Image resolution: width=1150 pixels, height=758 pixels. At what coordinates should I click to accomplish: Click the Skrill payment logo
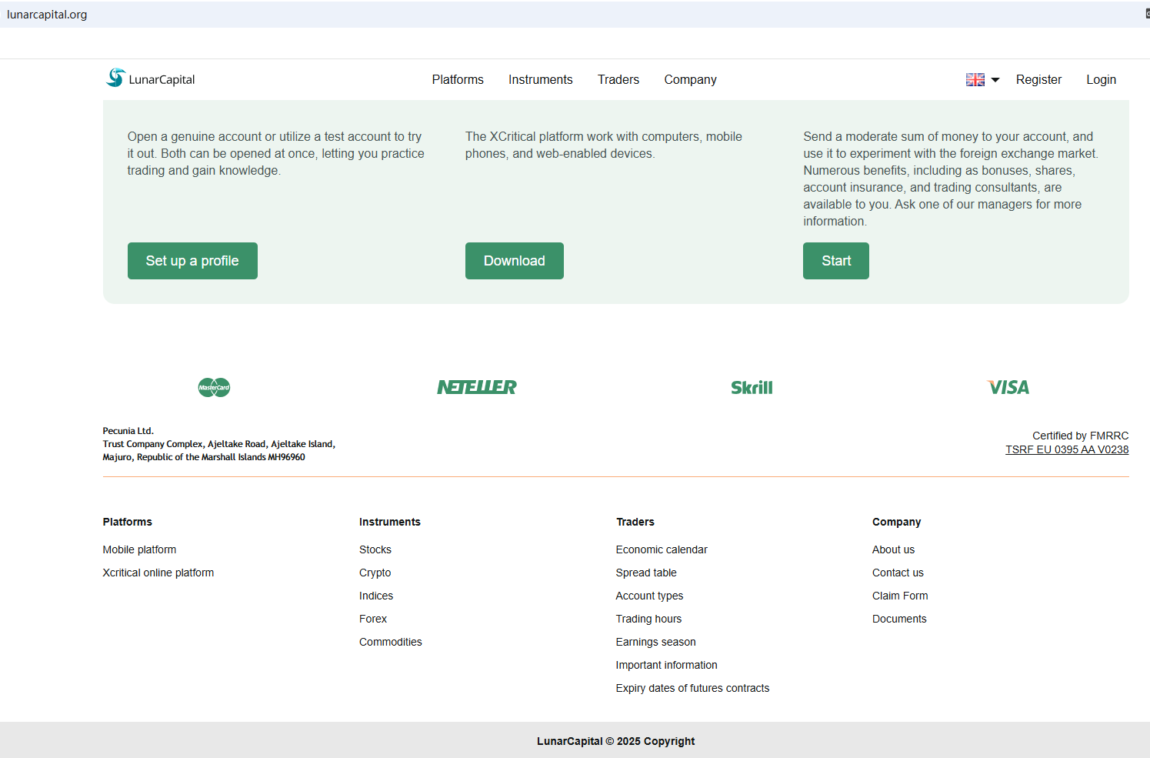click(752, 387)
